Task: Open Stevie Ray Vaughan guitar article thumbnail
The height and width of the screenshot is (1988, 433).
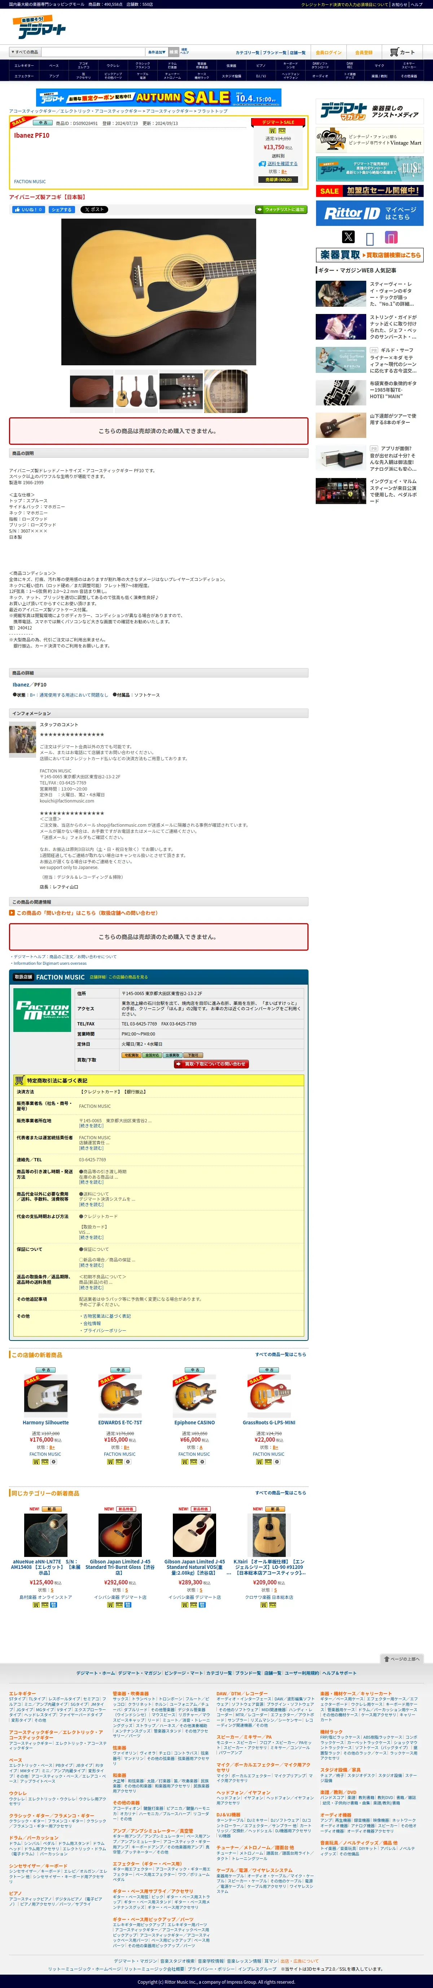Action: pyautogui.click(x=341, y=293)
